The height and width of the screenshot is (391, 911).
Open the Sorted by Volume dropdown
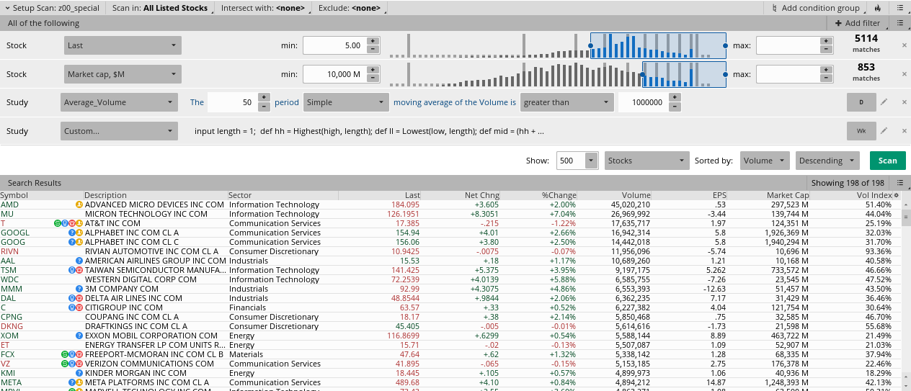coord(765,161)
